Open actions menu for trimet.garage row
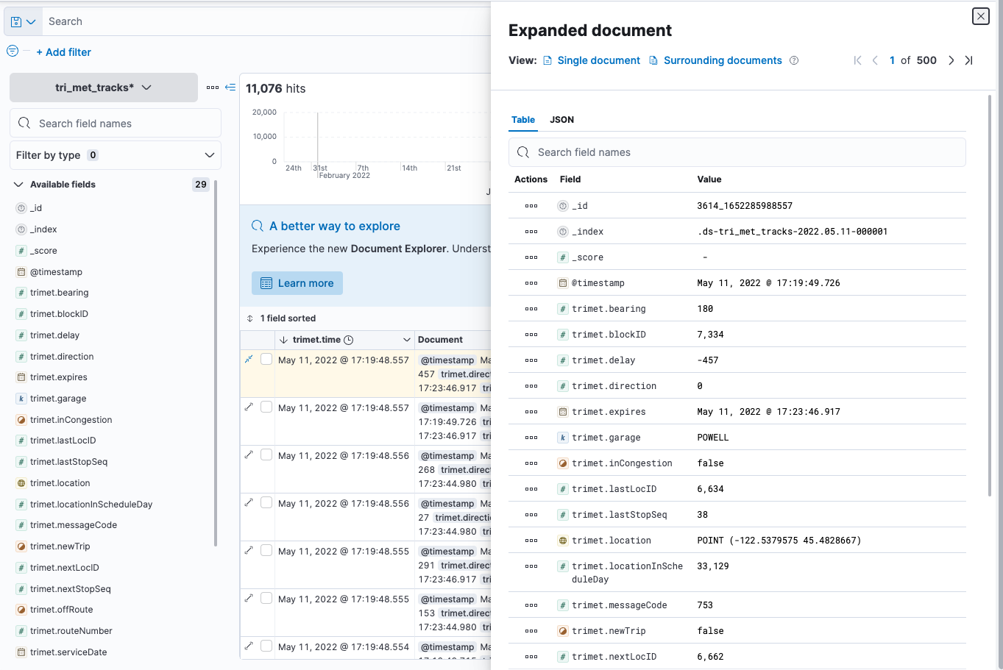The image size is (1003, 670). [531, 438]
